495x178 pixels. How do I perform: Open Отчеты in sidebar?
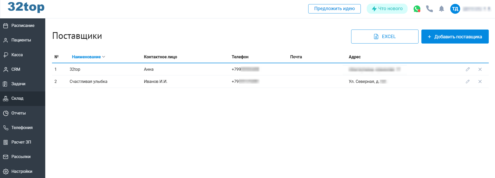pyautogui.click(x=18, y=113)
